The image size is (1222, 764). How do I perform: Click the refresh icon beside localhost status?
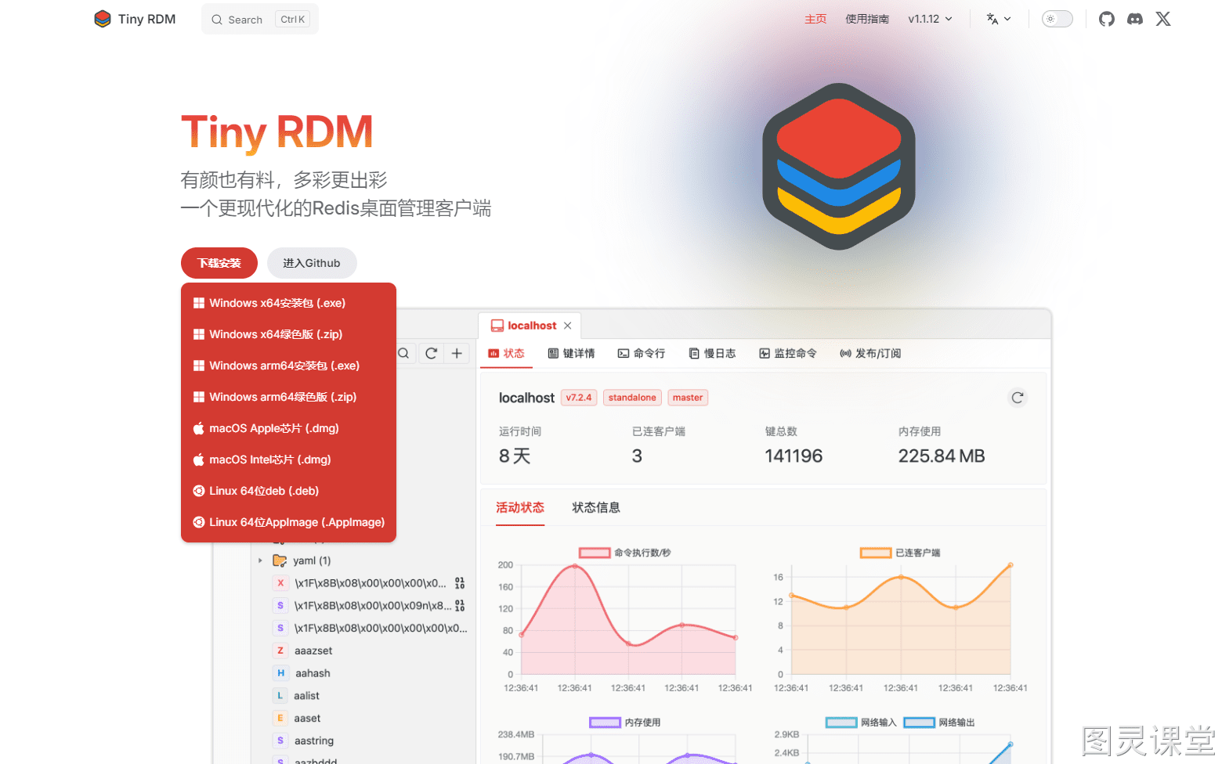click(1017, 398)
